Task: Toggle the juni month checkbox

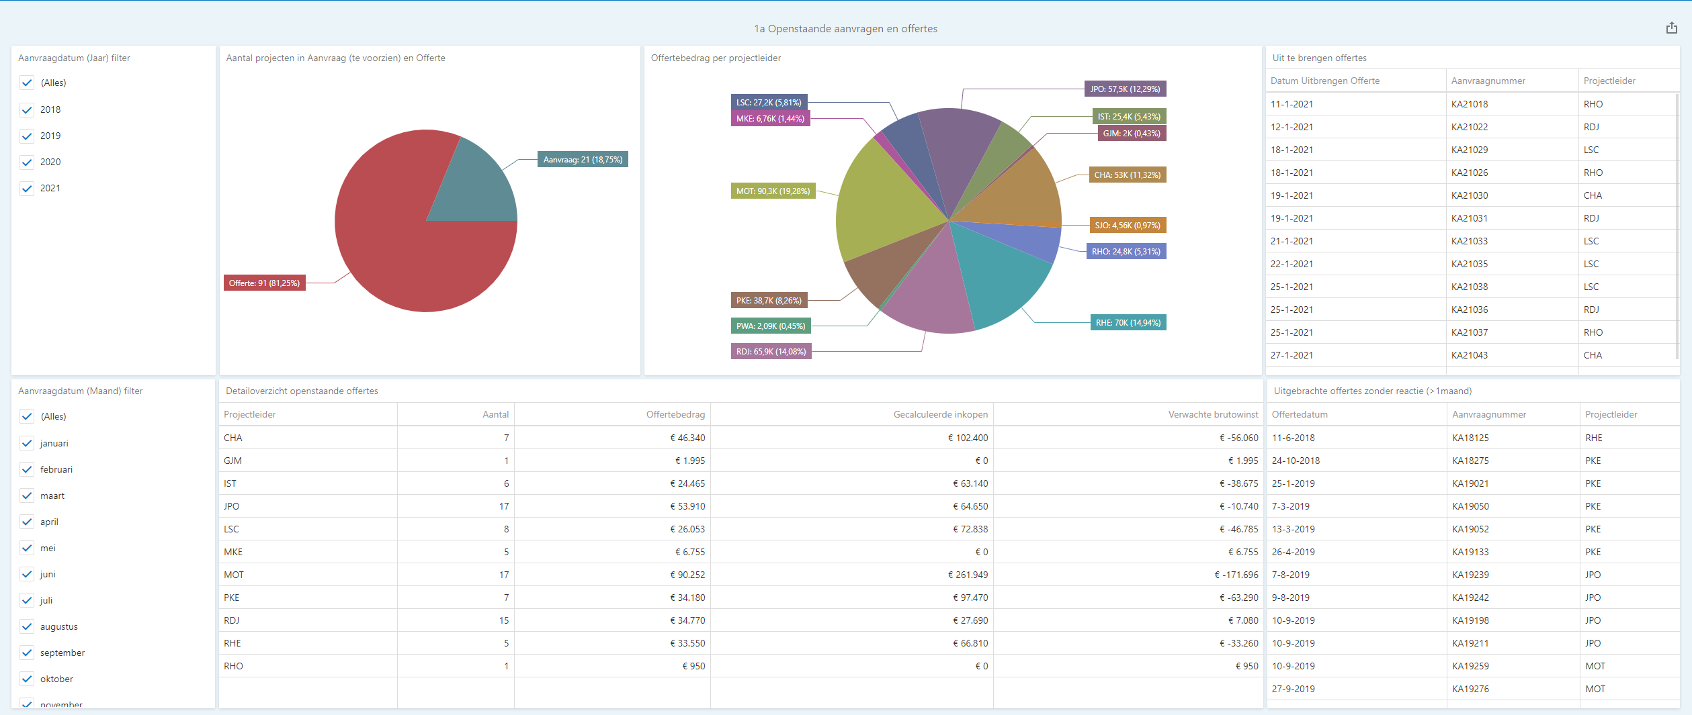Action: point(27,574)
